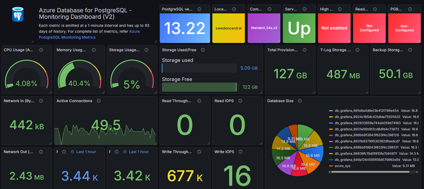The image size is (424, 189).
Task: Open the Database Size panel title menu
Action: (280, 101)
